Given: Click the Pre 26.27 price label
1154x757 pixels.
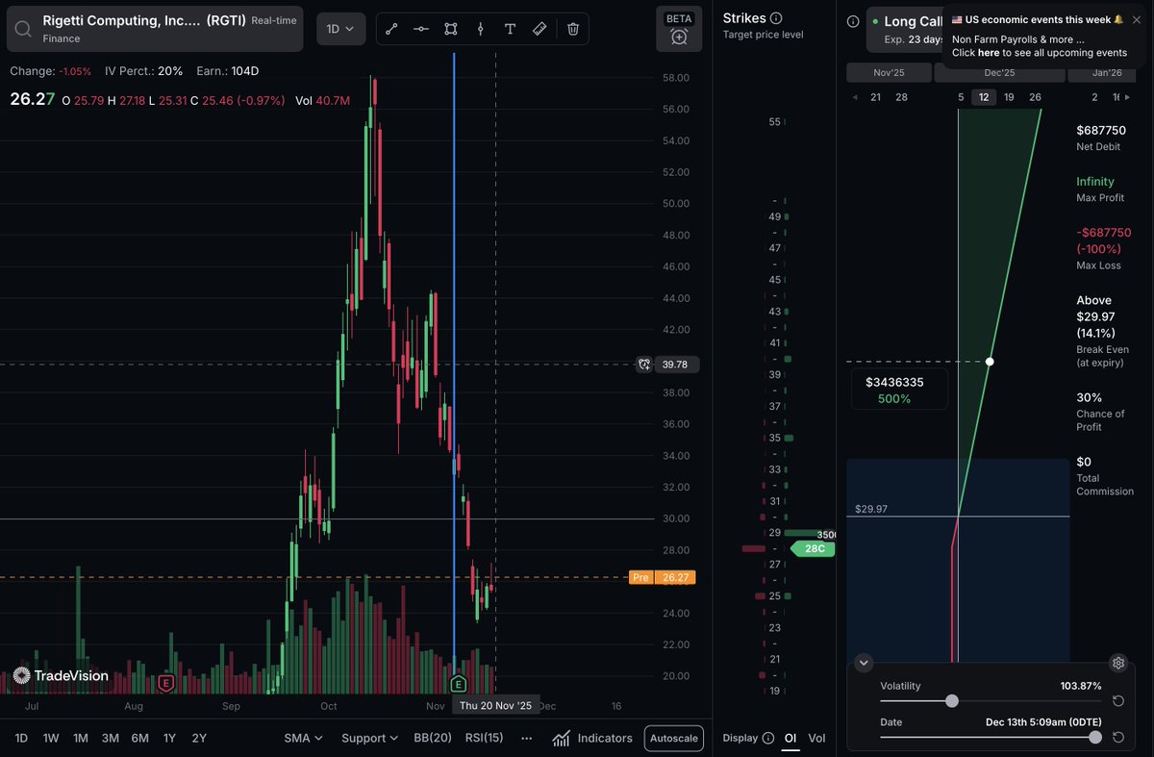Looking at the screenshot, I should tap(662, 578).
